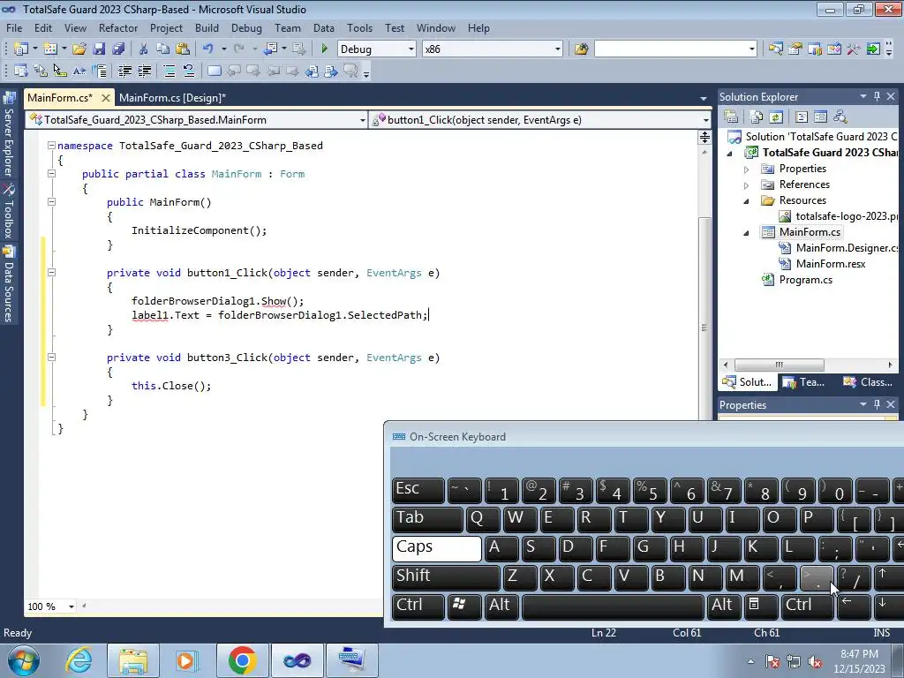The height and width of the screenshot is (678, 904).
Task: Toggle the right Ctrl key on the On-Screen Keyboard
Action: [x=807, y=606]
